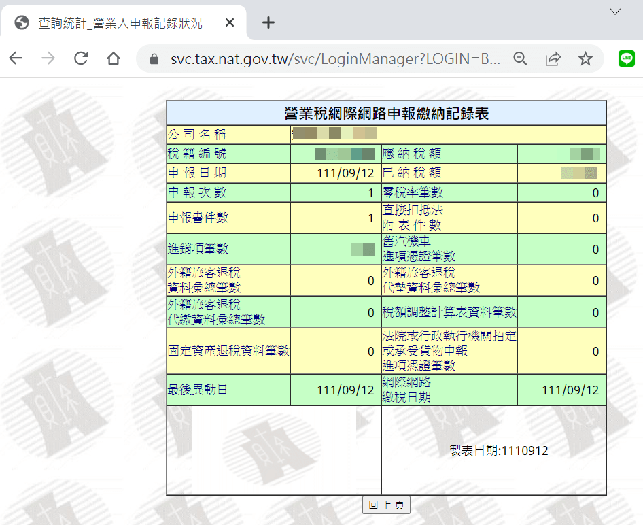
Task: Click the 固定資產退稅資料筆數 label
Action: click(x=229, y=351)
